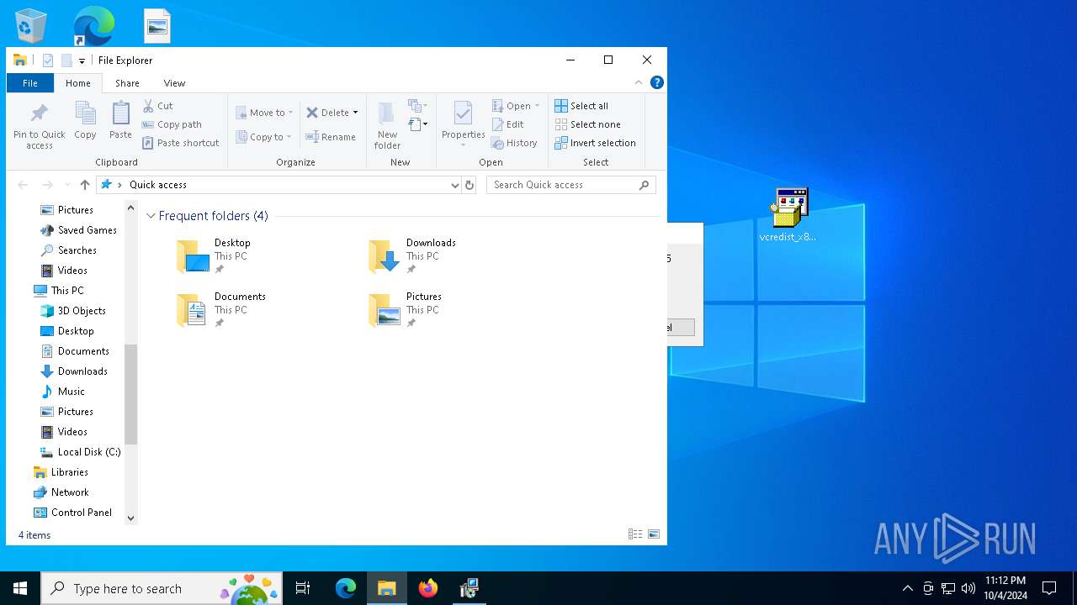1077x605 pixels.
Task: Click the Open ribbon command
Action: (x=515, y=106)
